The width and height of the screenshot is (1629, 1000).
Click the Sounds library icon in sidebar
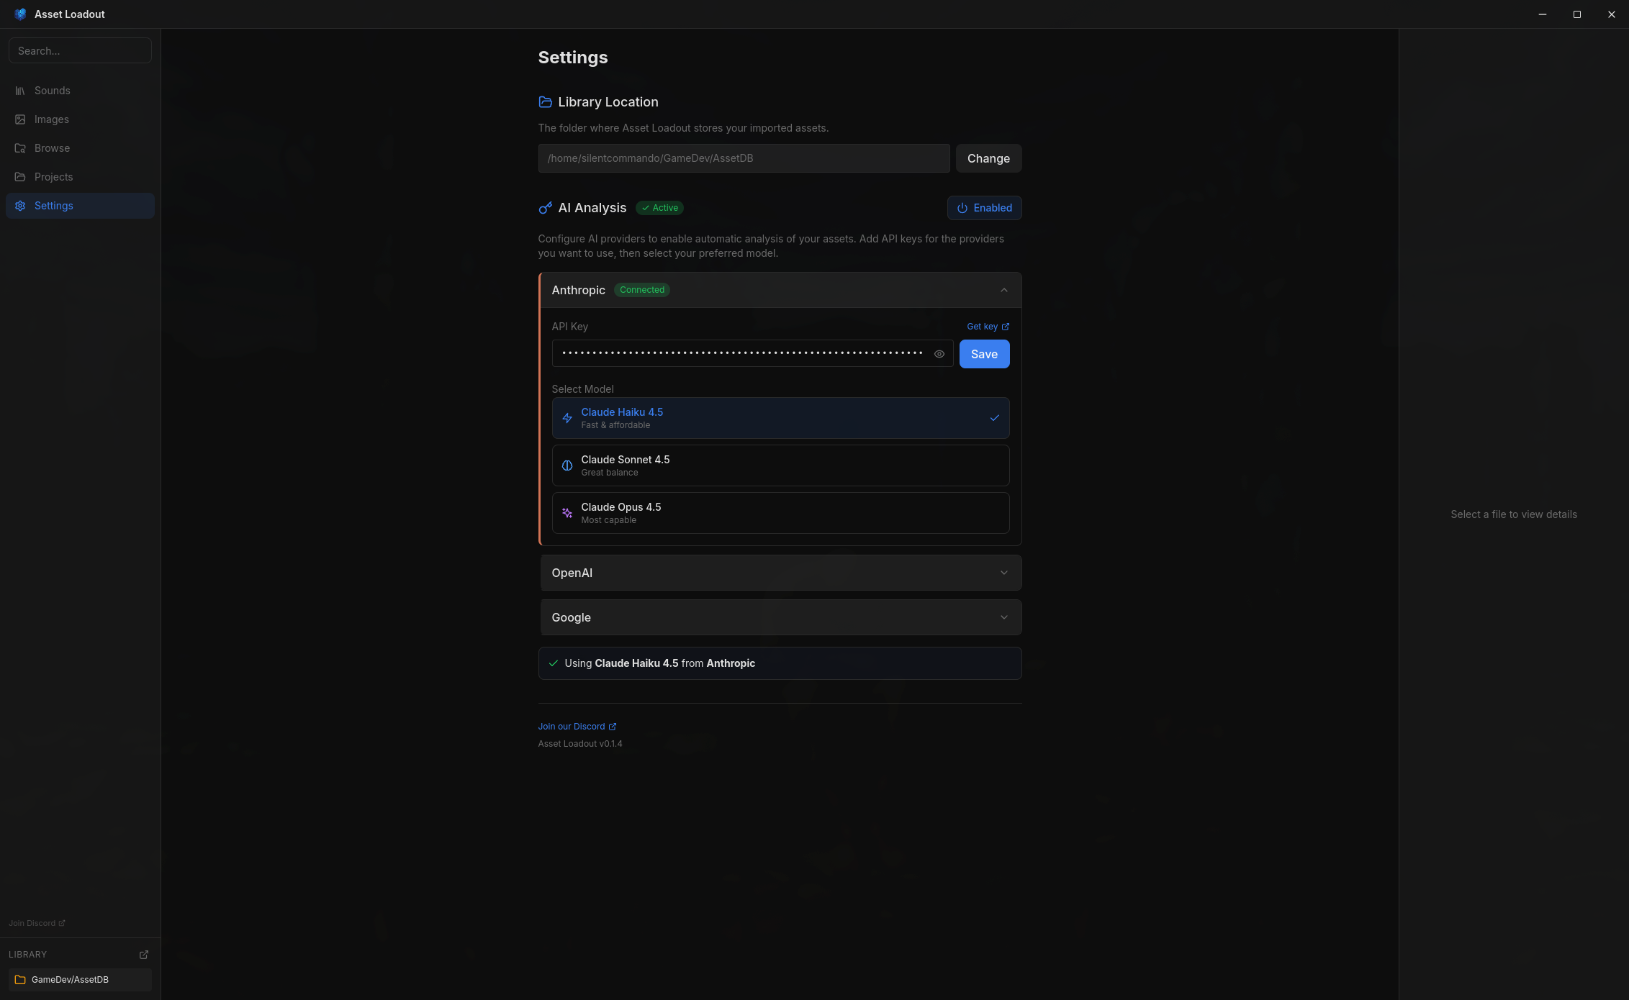click(20, 91)
